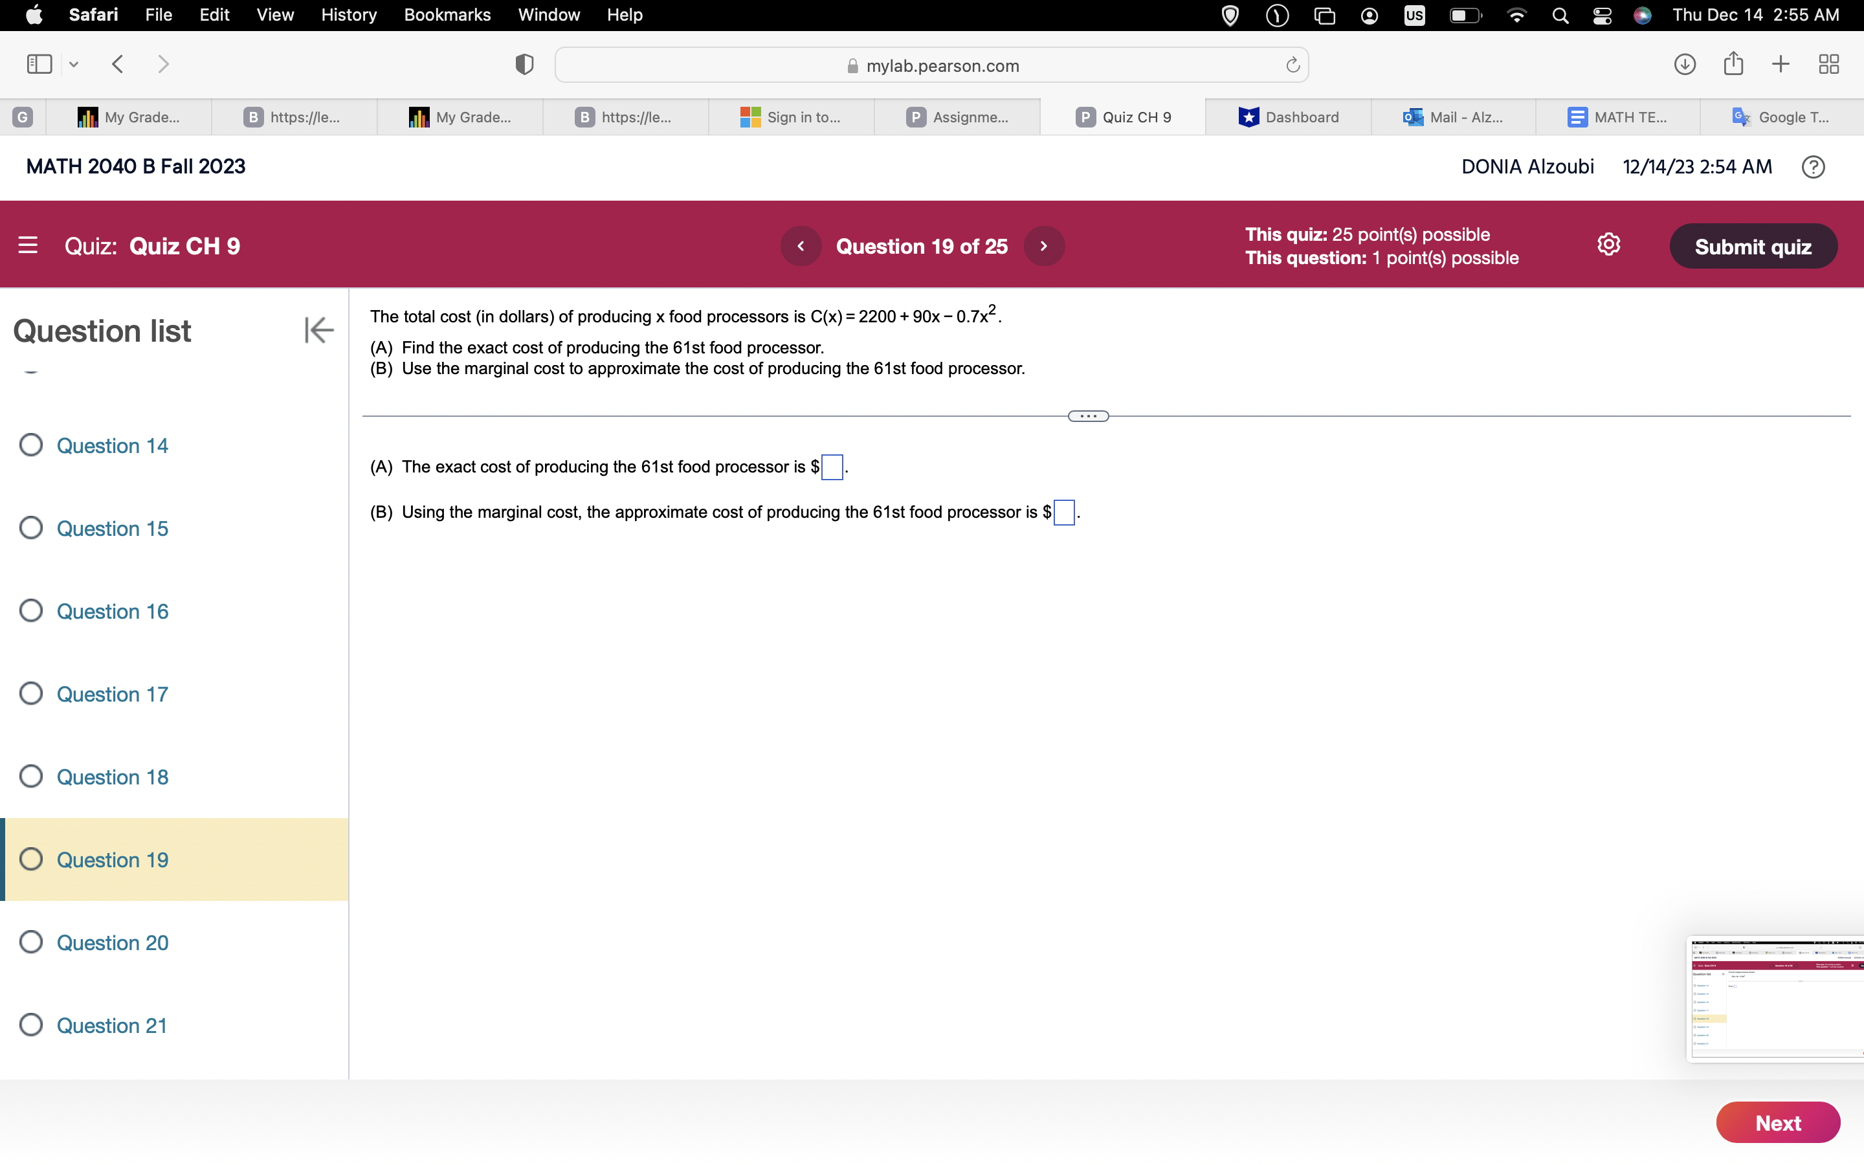This screenshot has width=1864, height=1165.
Task: Click the Share icon in Safari toolbar
Action: pyautogui.click(x=1732, y=64)
